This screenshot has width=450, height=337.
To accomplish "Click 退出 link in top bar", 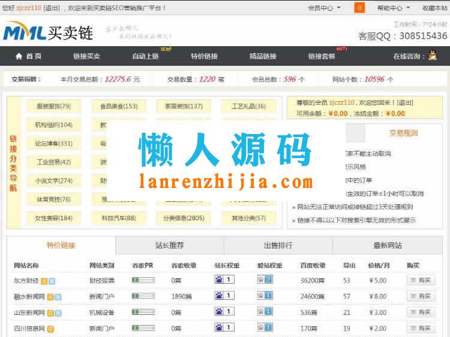I will coord(52,8).
